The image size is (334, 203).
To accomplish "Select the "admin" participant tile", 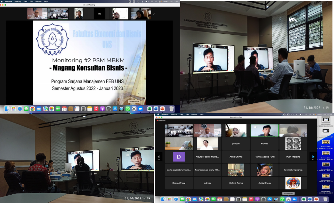I will pyautogui.click(x=207, y=183).
